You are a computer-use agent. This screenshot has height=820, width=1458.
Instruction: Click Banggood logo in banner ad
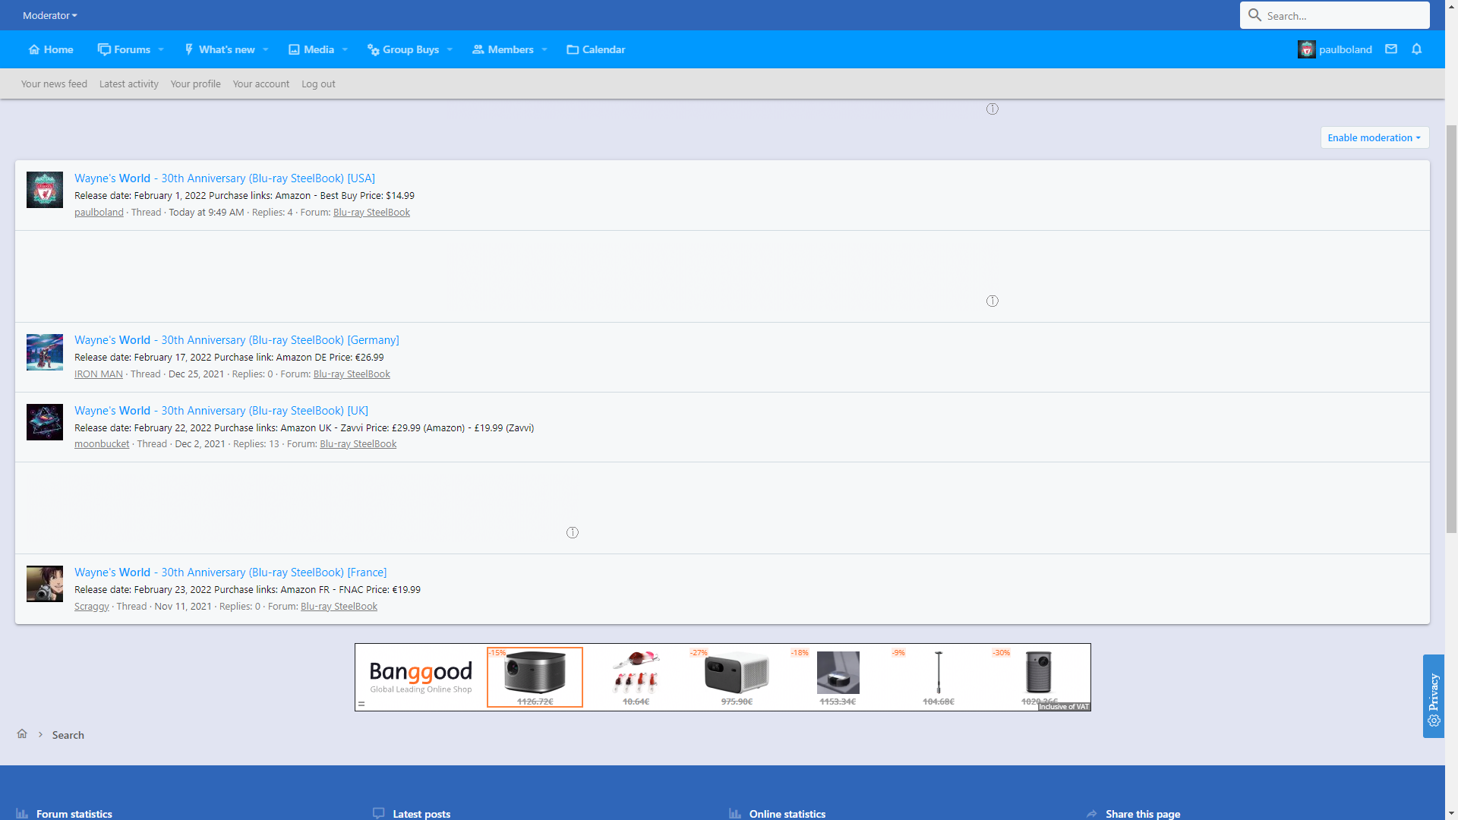coord(421,676)
